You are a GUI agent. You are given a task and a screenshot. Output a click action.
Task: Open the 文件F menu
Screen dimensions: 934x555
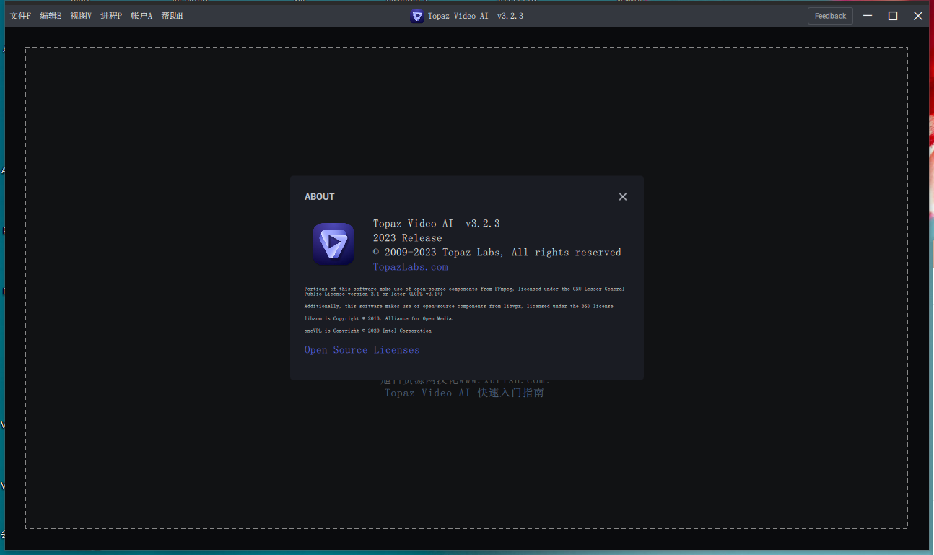[20, 16]
